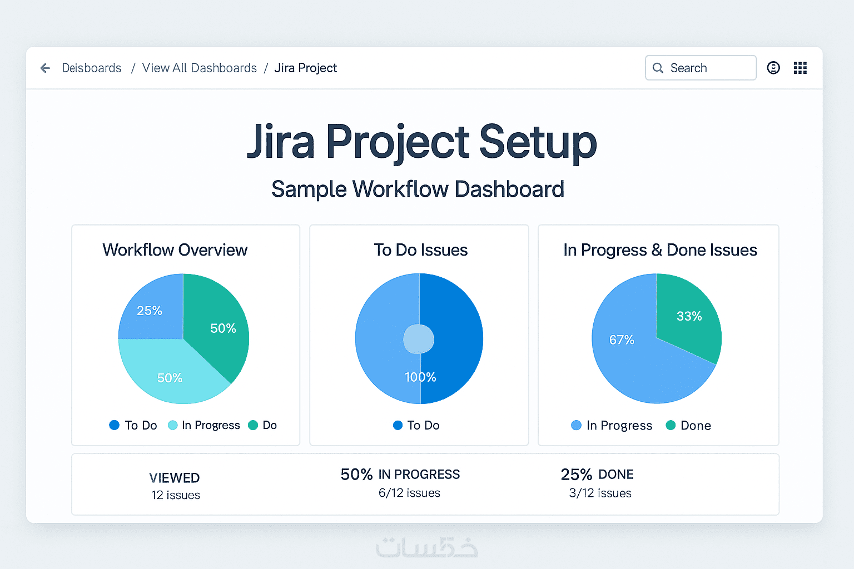This screenshot has height=569, width=854.
Task: Go to the Deisboards breadcrumb link
Action: click(x=92, y=68)
